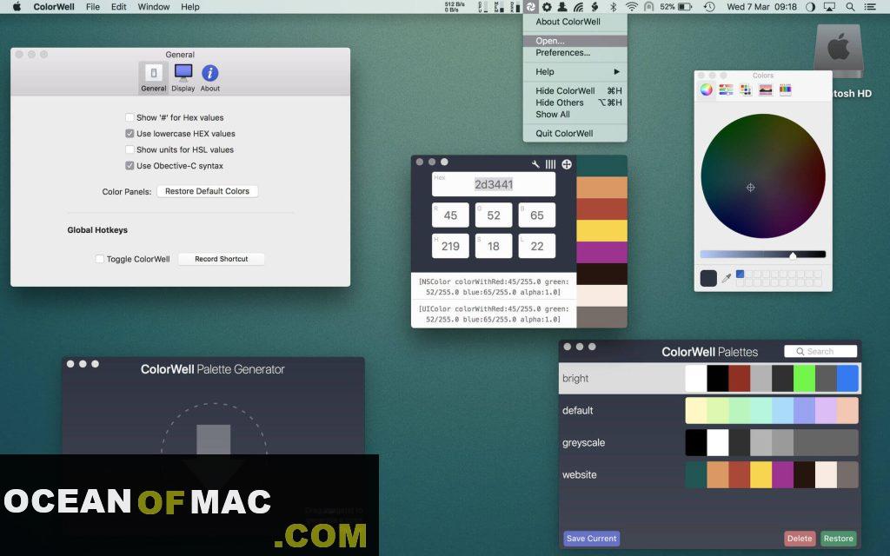This screenshot has width=890, height=556.
Task: Select the color wheel mode in Colors panel
Action: [x=706, y=89]
